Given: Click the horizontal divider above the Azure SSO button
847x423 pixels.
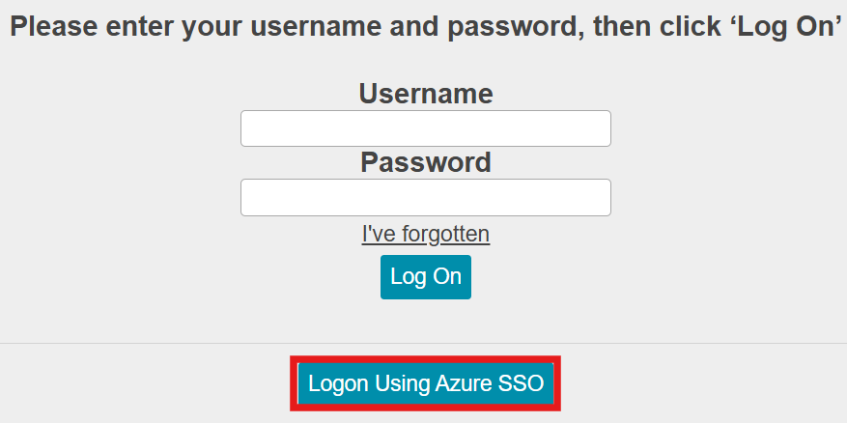Looking at the screenshot, I should pyautogui.click(x=423, y=344).
